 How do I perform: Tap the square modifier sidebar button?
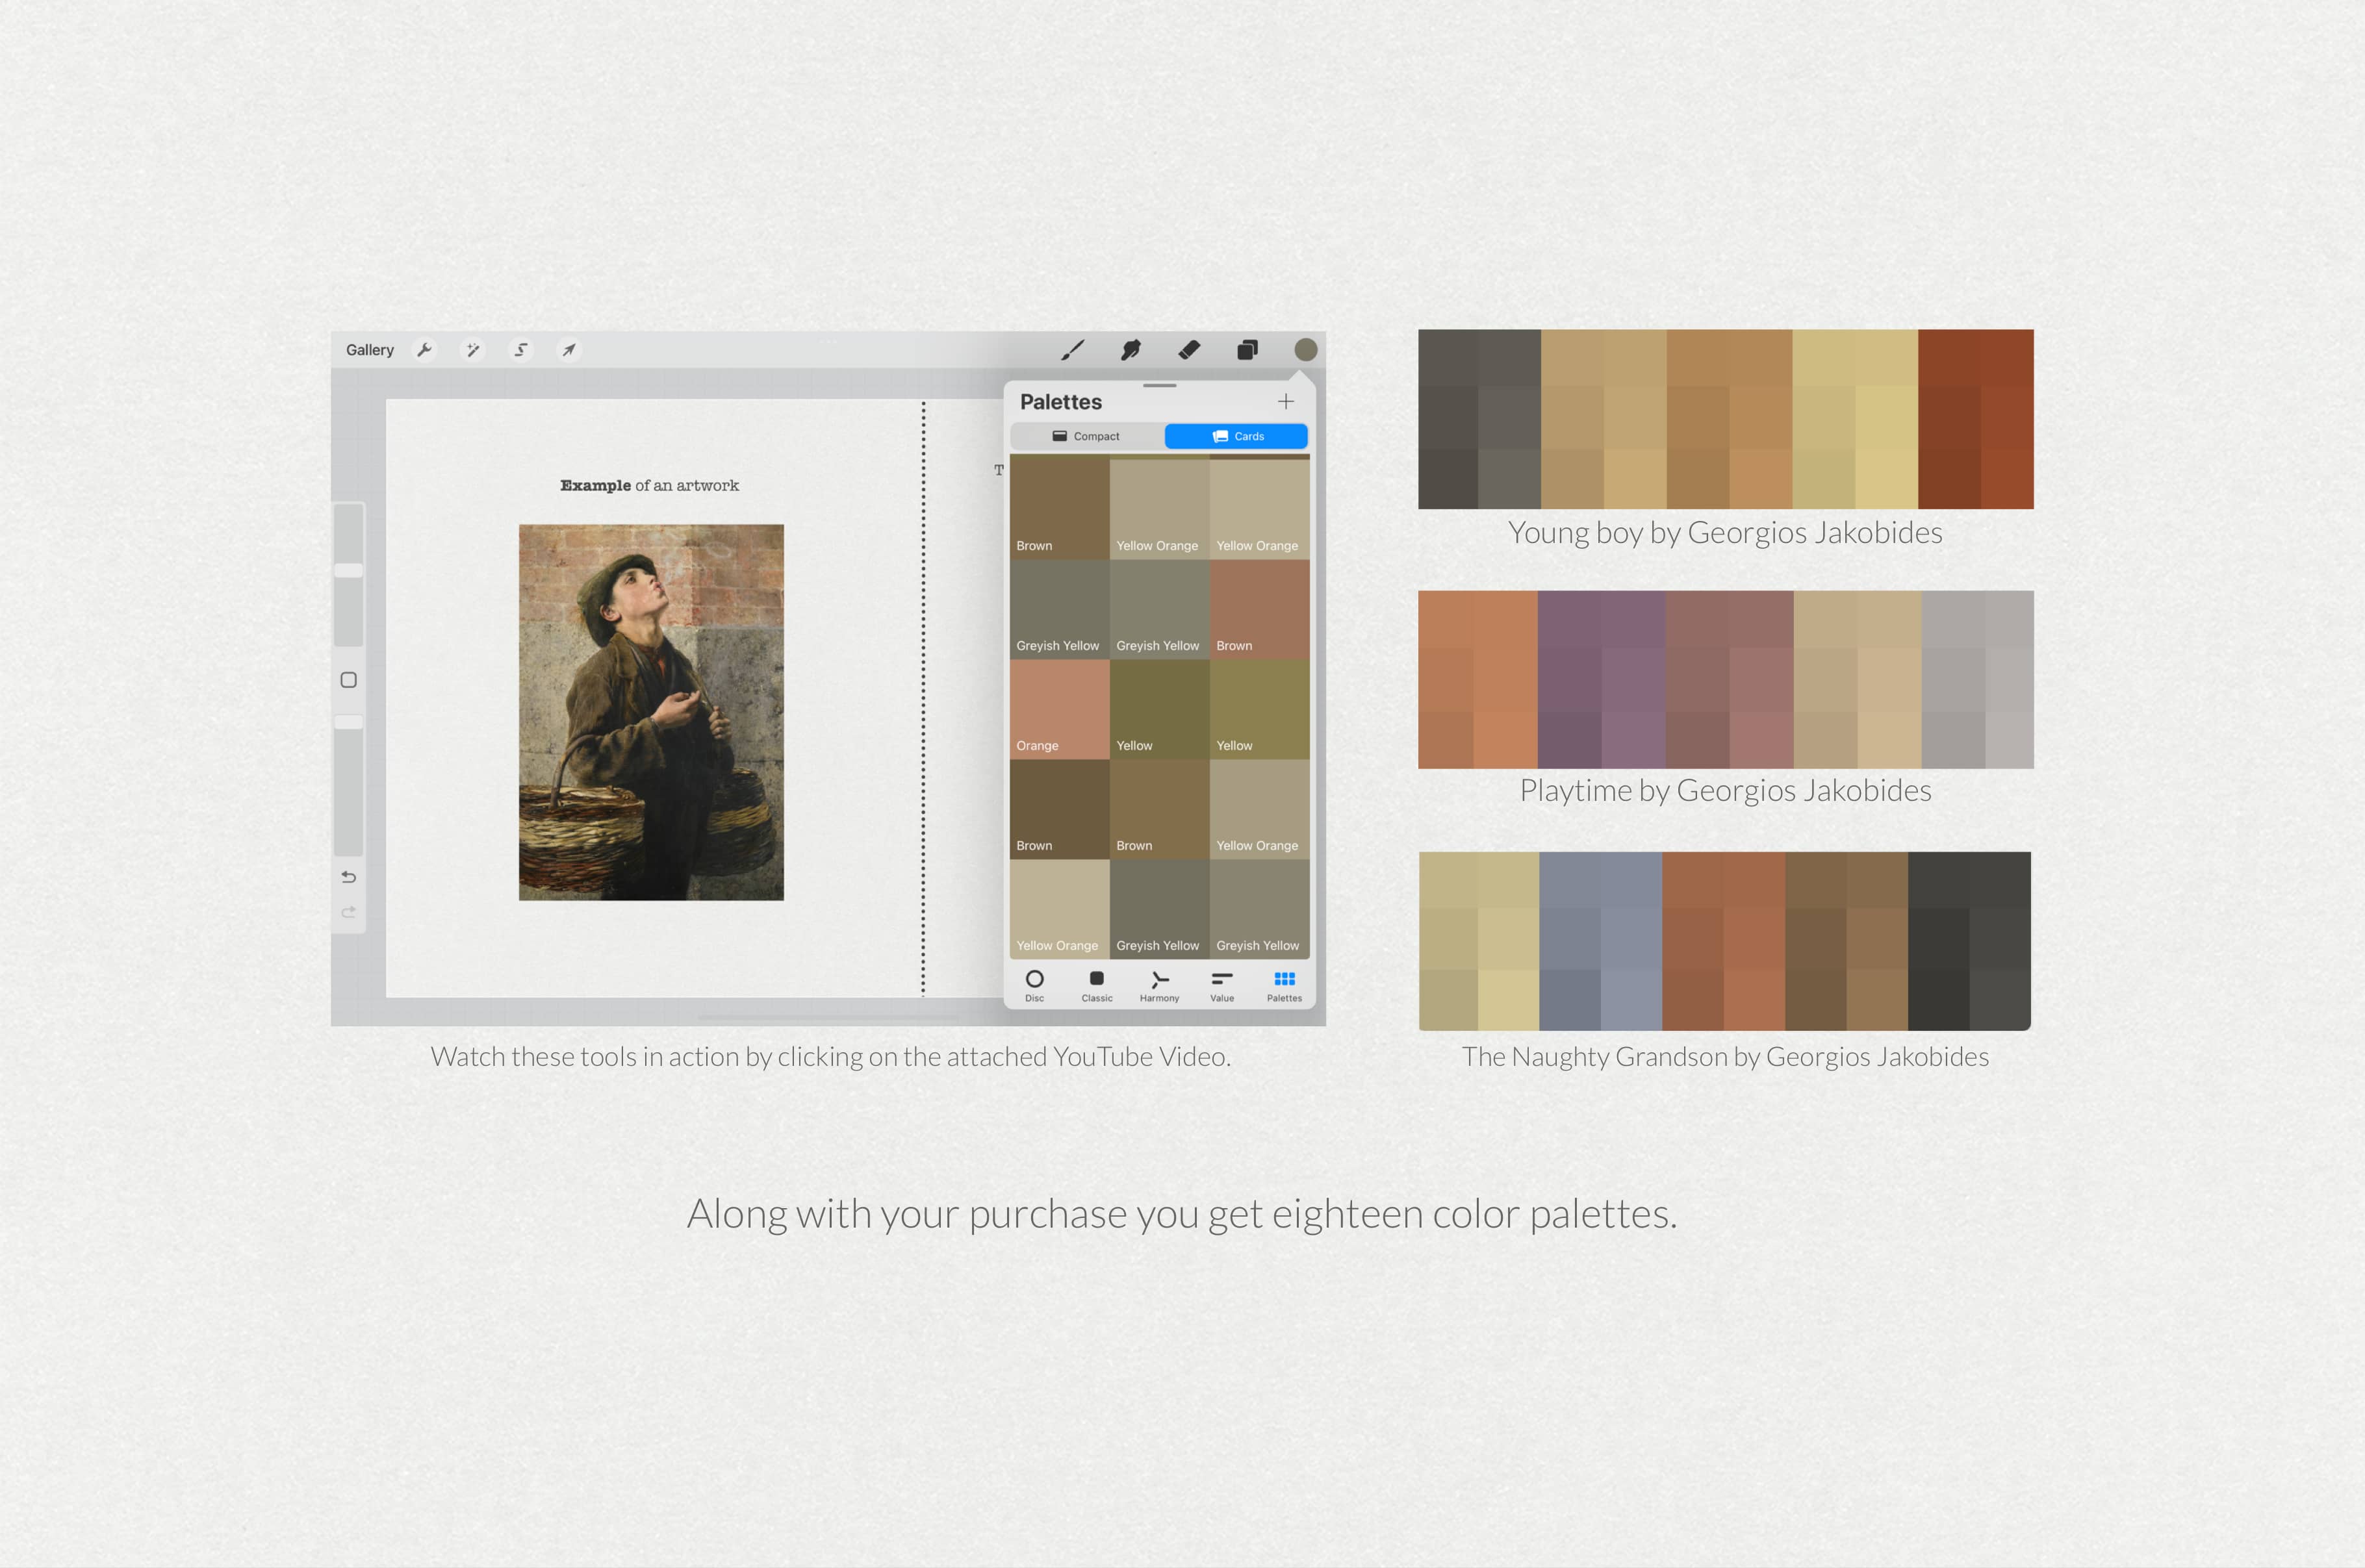349,680
